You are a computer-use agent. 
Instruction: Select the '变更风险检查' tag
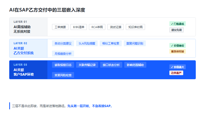point(63,75)
